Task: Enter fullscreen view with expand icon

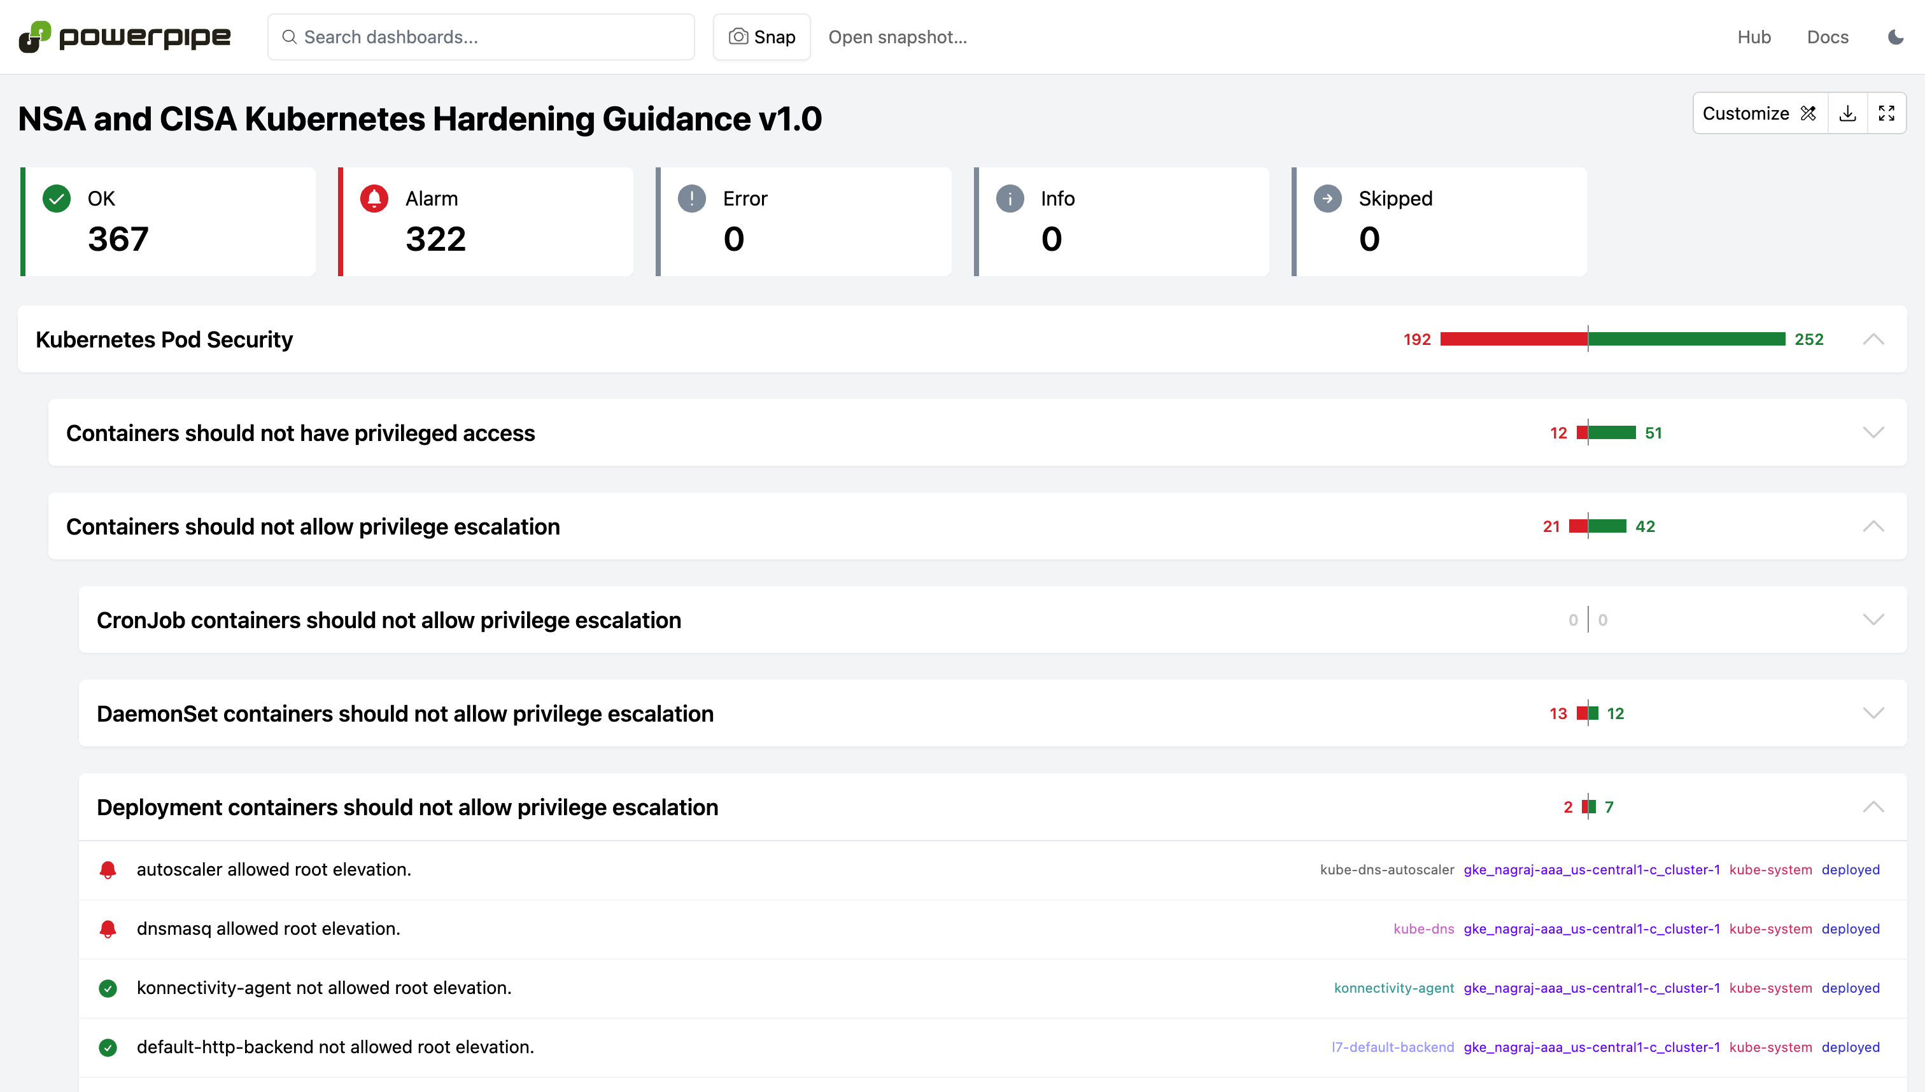Action: tap(1886, 113)
